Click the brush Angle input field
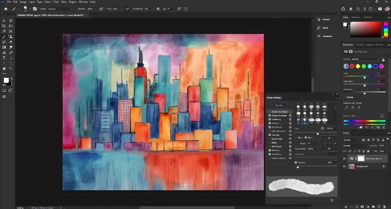The width and height of the screenshot is (391, 209). [x=312, y=143]
